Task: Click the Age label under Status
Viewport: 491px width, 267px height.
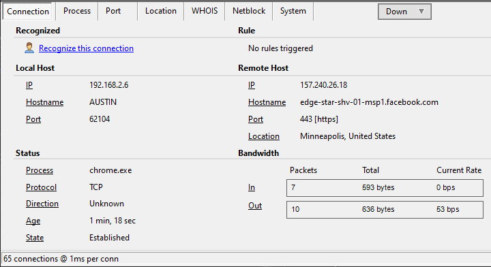Action: tap(33, 221)
